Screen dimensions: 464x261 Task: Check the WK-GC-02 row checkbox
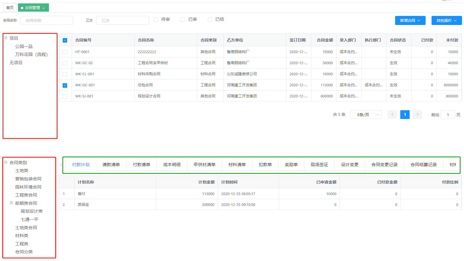65,63
